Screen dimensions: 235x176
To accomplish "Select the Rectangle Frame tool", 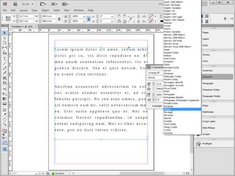I will [x=4, y=78].
